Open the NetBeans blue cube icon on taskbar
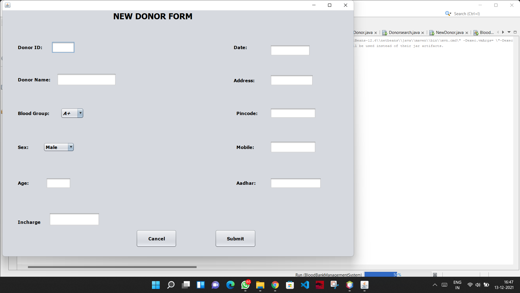Viewport: 520px width, 293px height. (350, 285)
